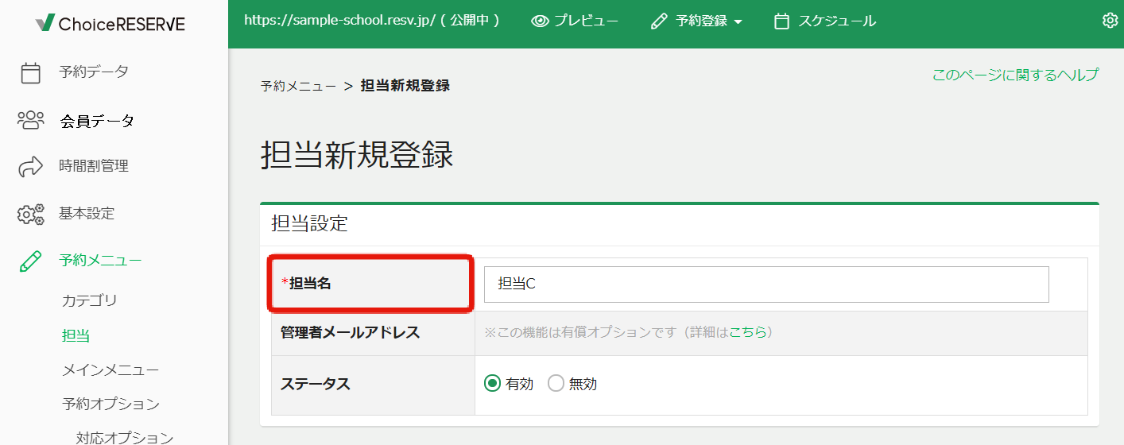Expand the 予約登録 dropdown arrow
Viewport: 1124px width, 445px height.
738,22
